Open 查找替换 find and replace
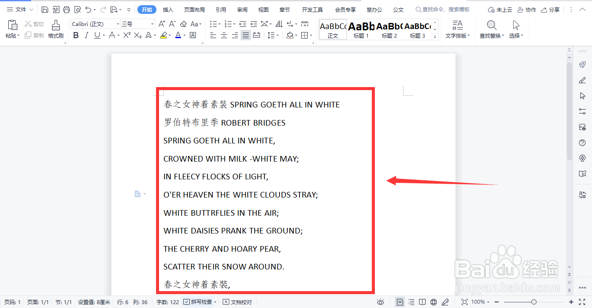 492,29
